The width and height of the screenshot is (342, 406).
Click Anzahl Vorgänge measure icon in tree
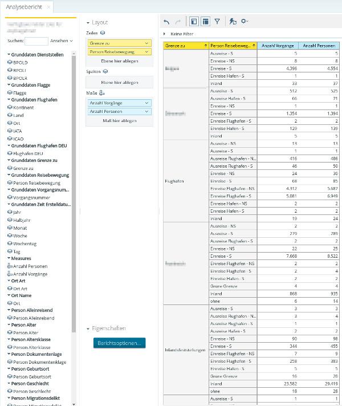pyautogui.click(x=10, y=274)
